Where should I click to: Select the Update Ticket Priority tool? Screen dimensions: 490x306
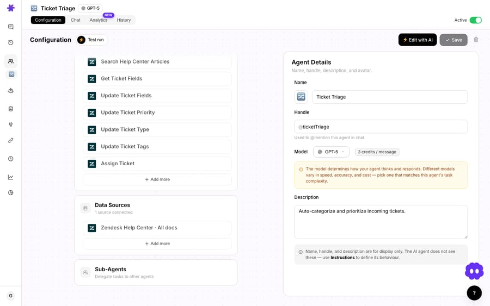(157, 113)
